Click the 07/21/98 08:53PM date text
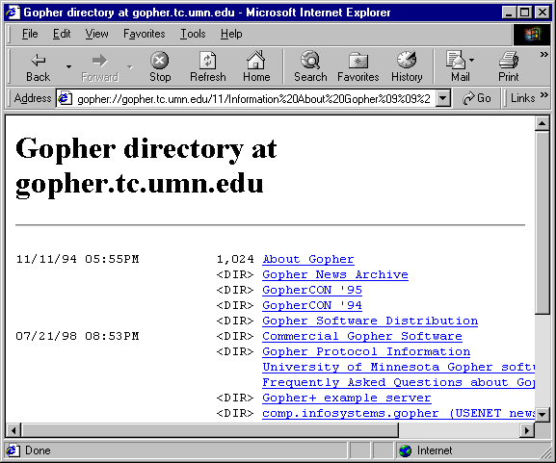The height and width of the screenshot is (463, 556). (78, 336)
